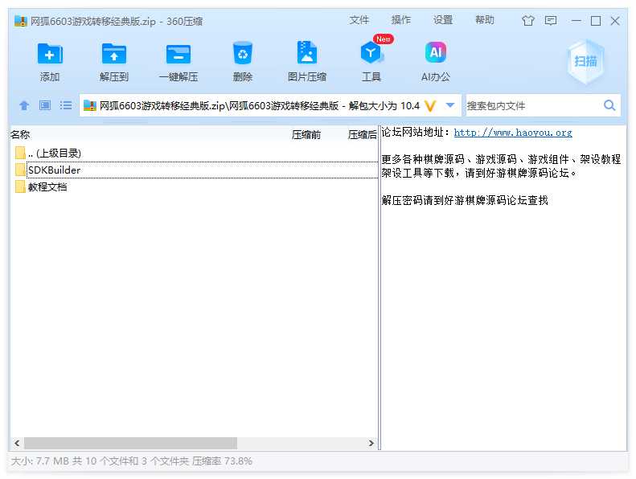This screenshot has height=479, width=636.
Task: Click the 删除 (Delete) trash icon
Action: coord(243,53)
